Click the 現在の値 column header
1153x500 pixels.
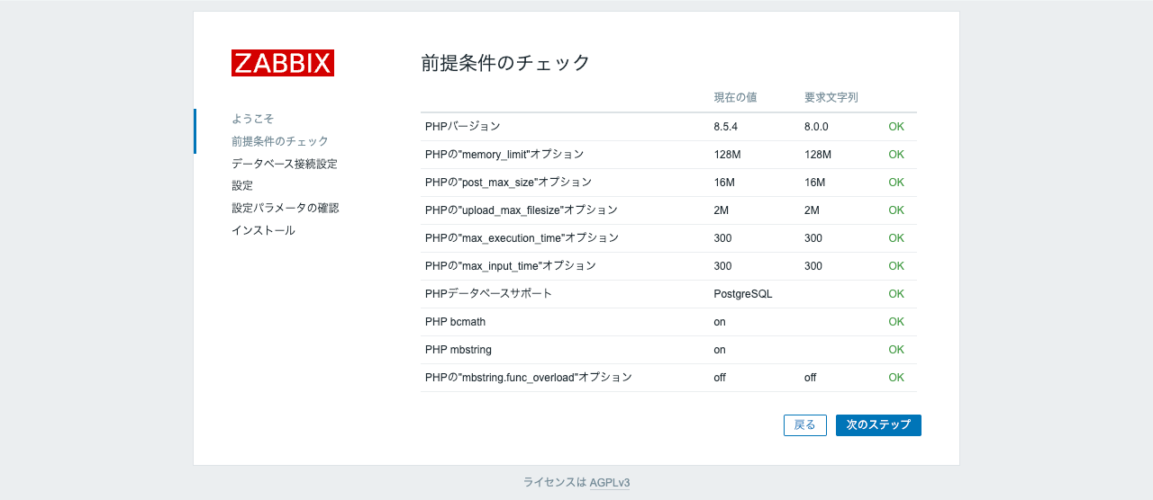[x=735, y=97]
